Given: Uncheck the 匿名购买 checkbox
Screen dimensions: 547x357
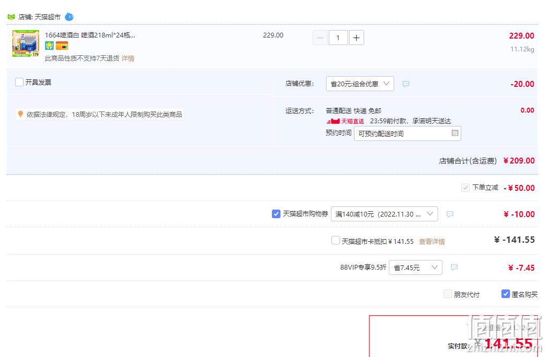Looking at the screenshot, I should coord(506,294).
